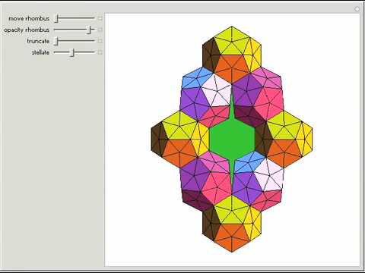Expand stellate slider controls
The height and width of the screenshot is (273, 365).
[x=100, y=52]
